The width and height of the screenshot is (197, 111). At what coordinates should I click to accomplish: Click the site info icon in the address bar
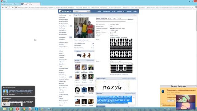[x=16, y=7]
